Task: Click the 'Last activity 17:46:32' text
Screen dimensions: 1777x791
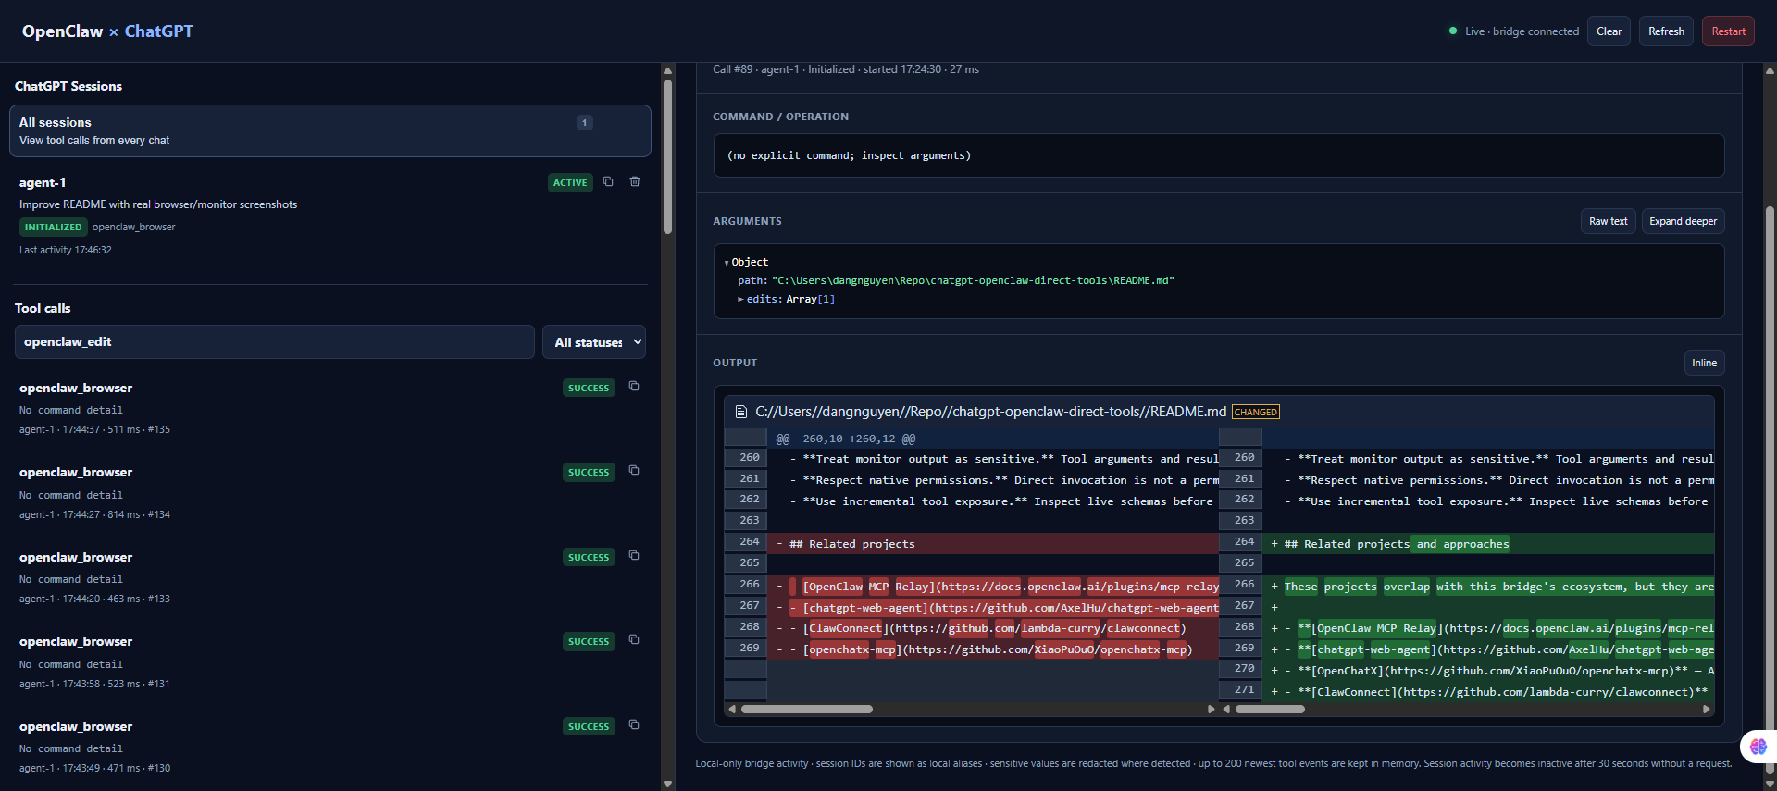Action: pyautogui.click(x=66, y=250)
